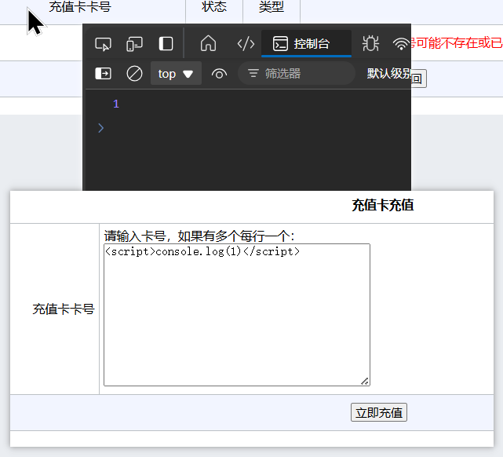Image resolution: width=503 pixels, height=457 pixels.
Task: Click the console prompt chevron
Action: (100, 128)
